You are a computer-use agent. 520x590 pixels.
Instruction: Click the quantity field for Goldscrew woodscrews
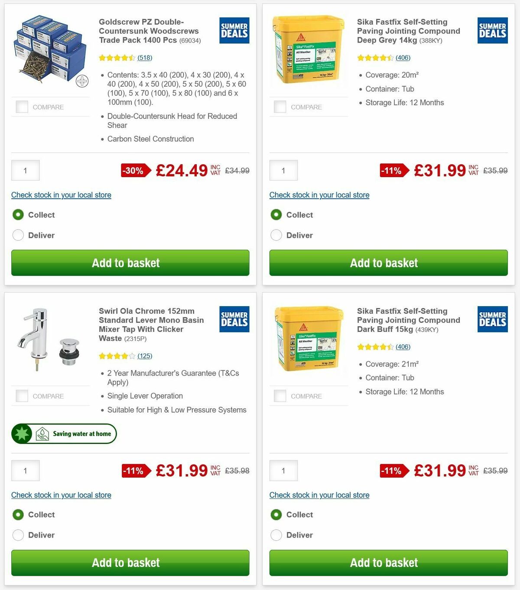[25, 170]
